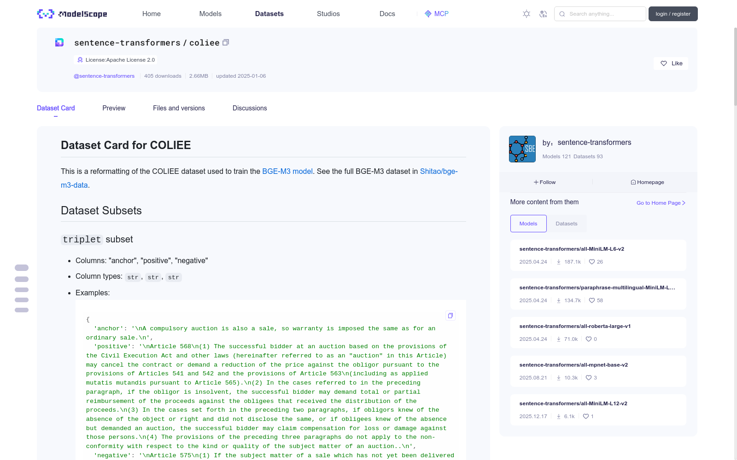Open the Models menu
This screenshot has height=460, width=737.
tap(211, 14)
